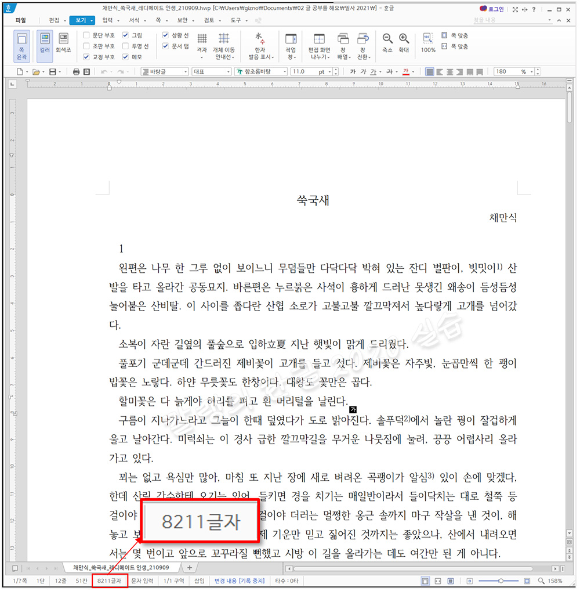
Task: Toggle 삽입 insert mode in status bar
Action: (x=200, y=581)
